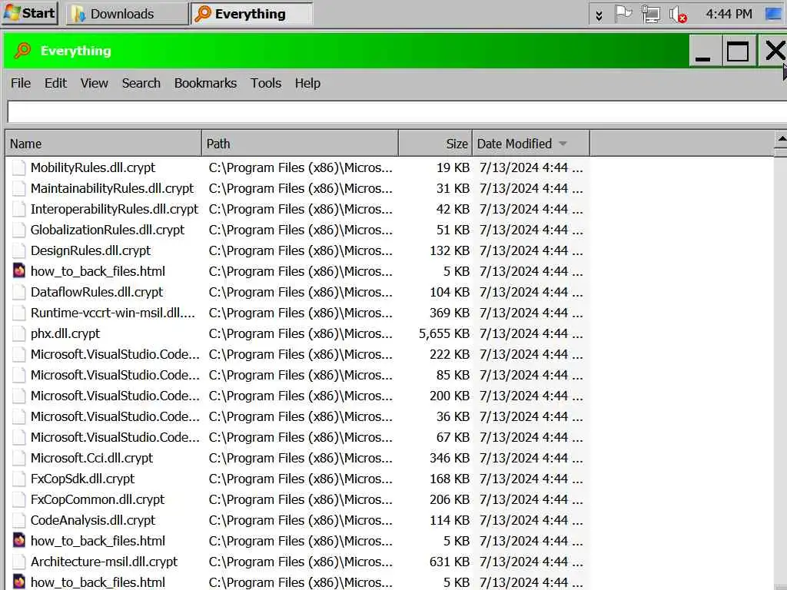Click icon of 222 KB Microsoft.VisualStudio.Code file

pos(19,354)
